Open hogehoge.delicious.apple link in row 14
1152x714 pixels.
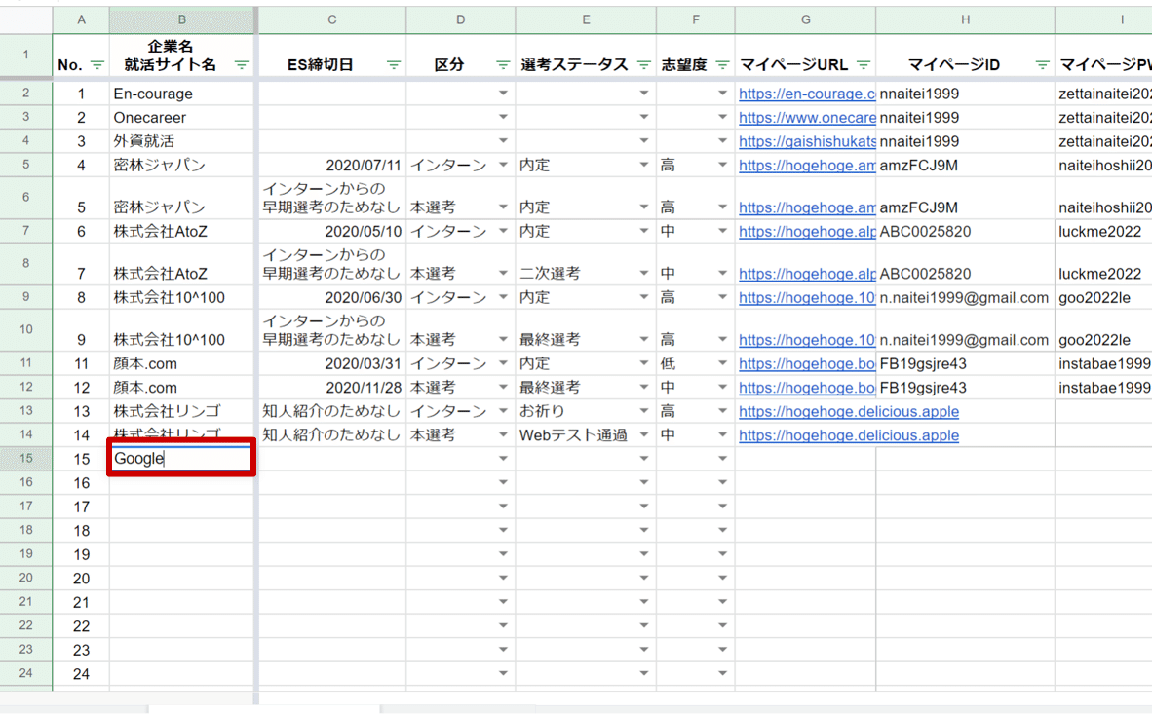coord(849,434)
